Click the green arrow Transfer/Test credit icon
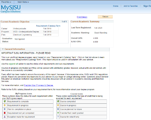 58,113
